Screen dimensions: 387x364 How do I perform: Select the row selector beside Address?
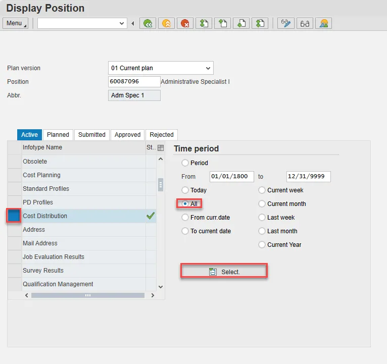tap(15, 230)
